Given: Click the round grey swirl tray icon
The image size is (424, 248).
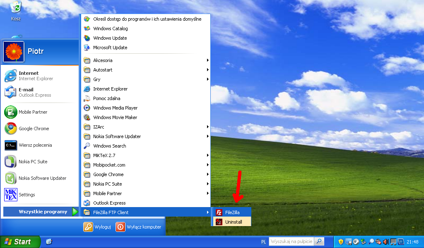Looking at the screenshot, I should pyautogui.click(x=356, y=242).
